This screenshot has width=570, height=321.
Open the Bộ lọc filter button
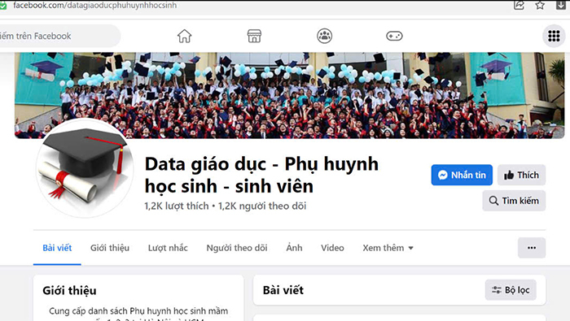(511, 290)
